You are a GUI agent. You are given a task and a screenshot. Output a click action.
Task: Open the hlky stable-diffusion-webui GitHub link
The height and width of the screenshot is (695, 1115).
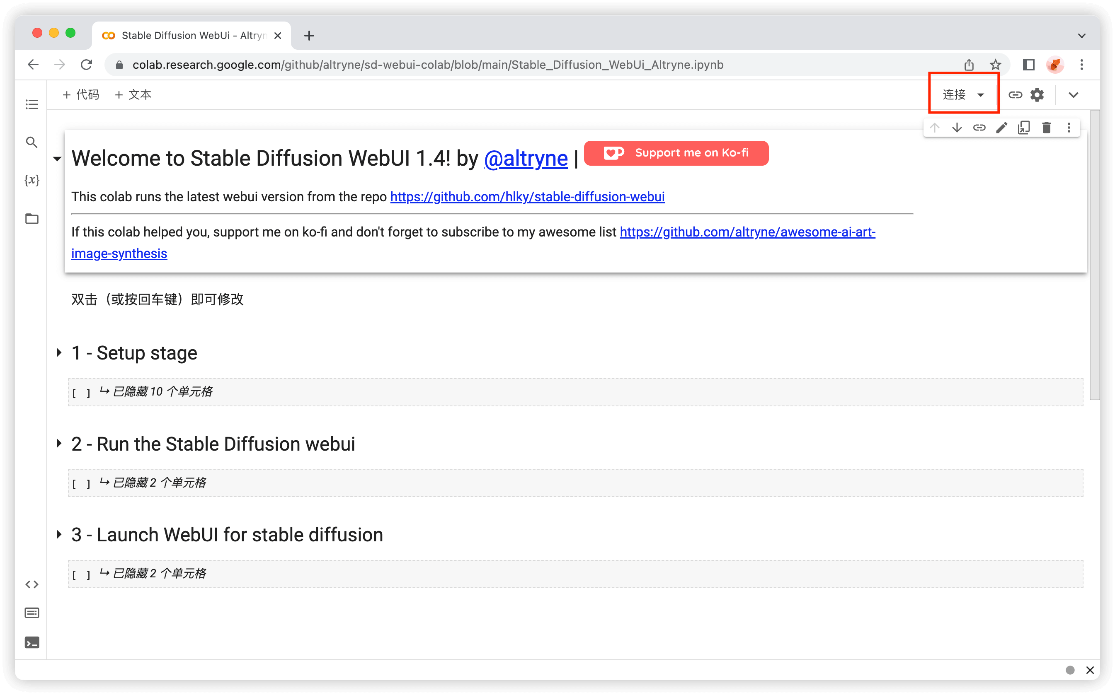528,197
